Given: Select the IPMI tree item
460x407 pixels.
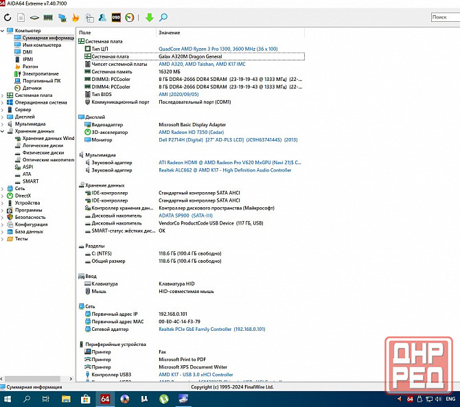Looking at the screenshot, I should click(27, 59).
